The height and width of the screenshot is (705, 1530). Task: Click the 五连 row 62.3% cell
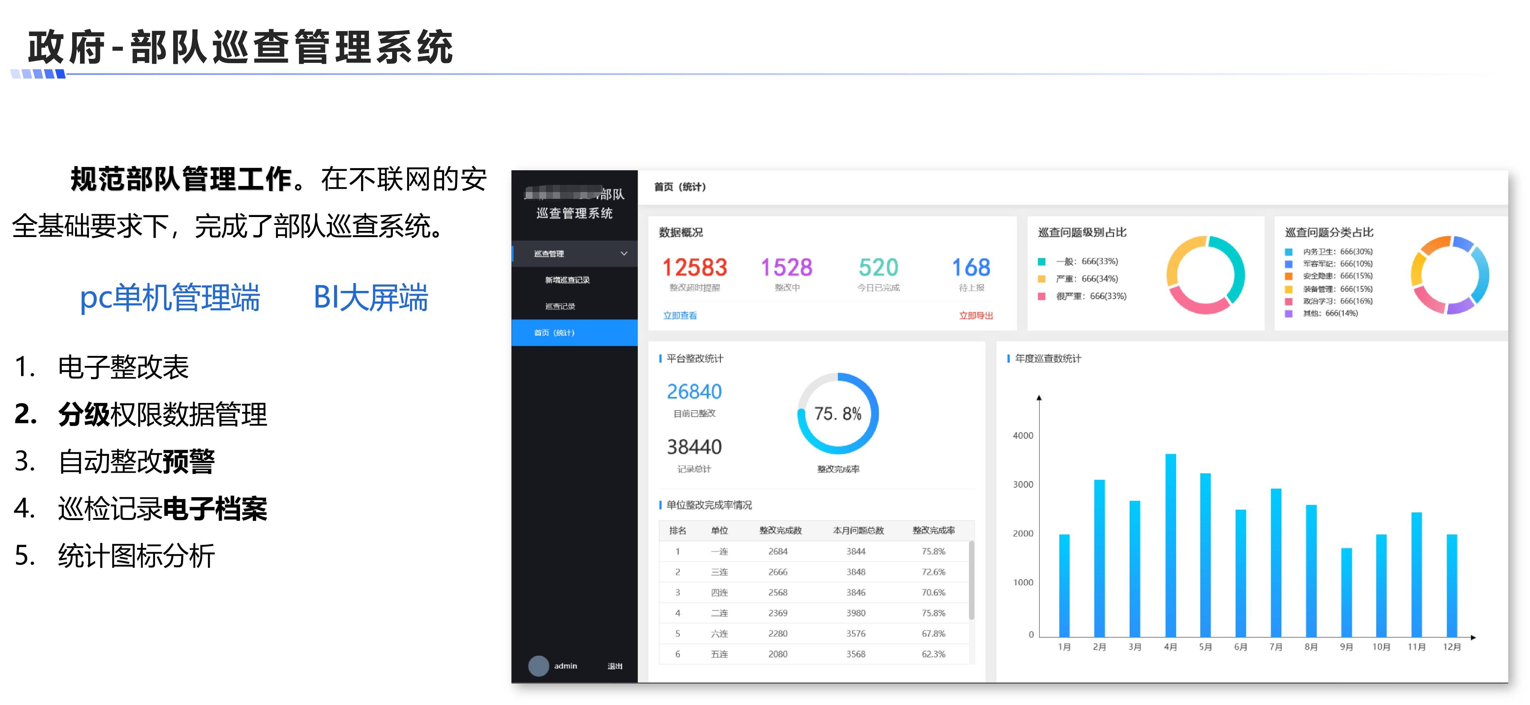pyautogui.click(x=934, y=654)
